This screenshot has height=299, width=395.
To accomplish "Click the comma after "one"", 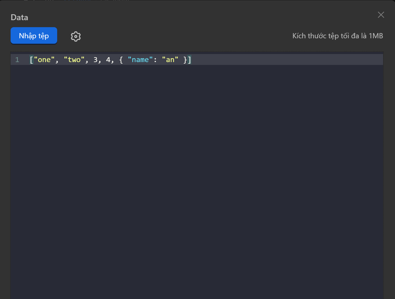I will click(57, 60).
